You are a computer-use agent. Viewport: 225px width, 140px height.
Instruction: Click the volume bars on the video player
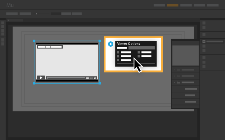(x=88, y=78)
